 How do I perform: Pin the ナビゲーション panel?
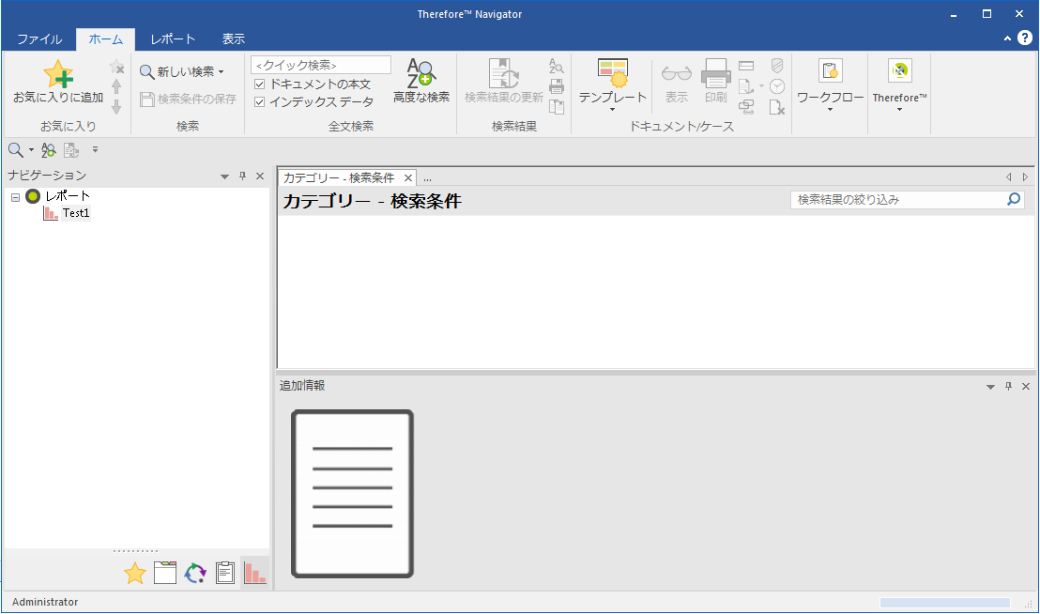(243, 176)
